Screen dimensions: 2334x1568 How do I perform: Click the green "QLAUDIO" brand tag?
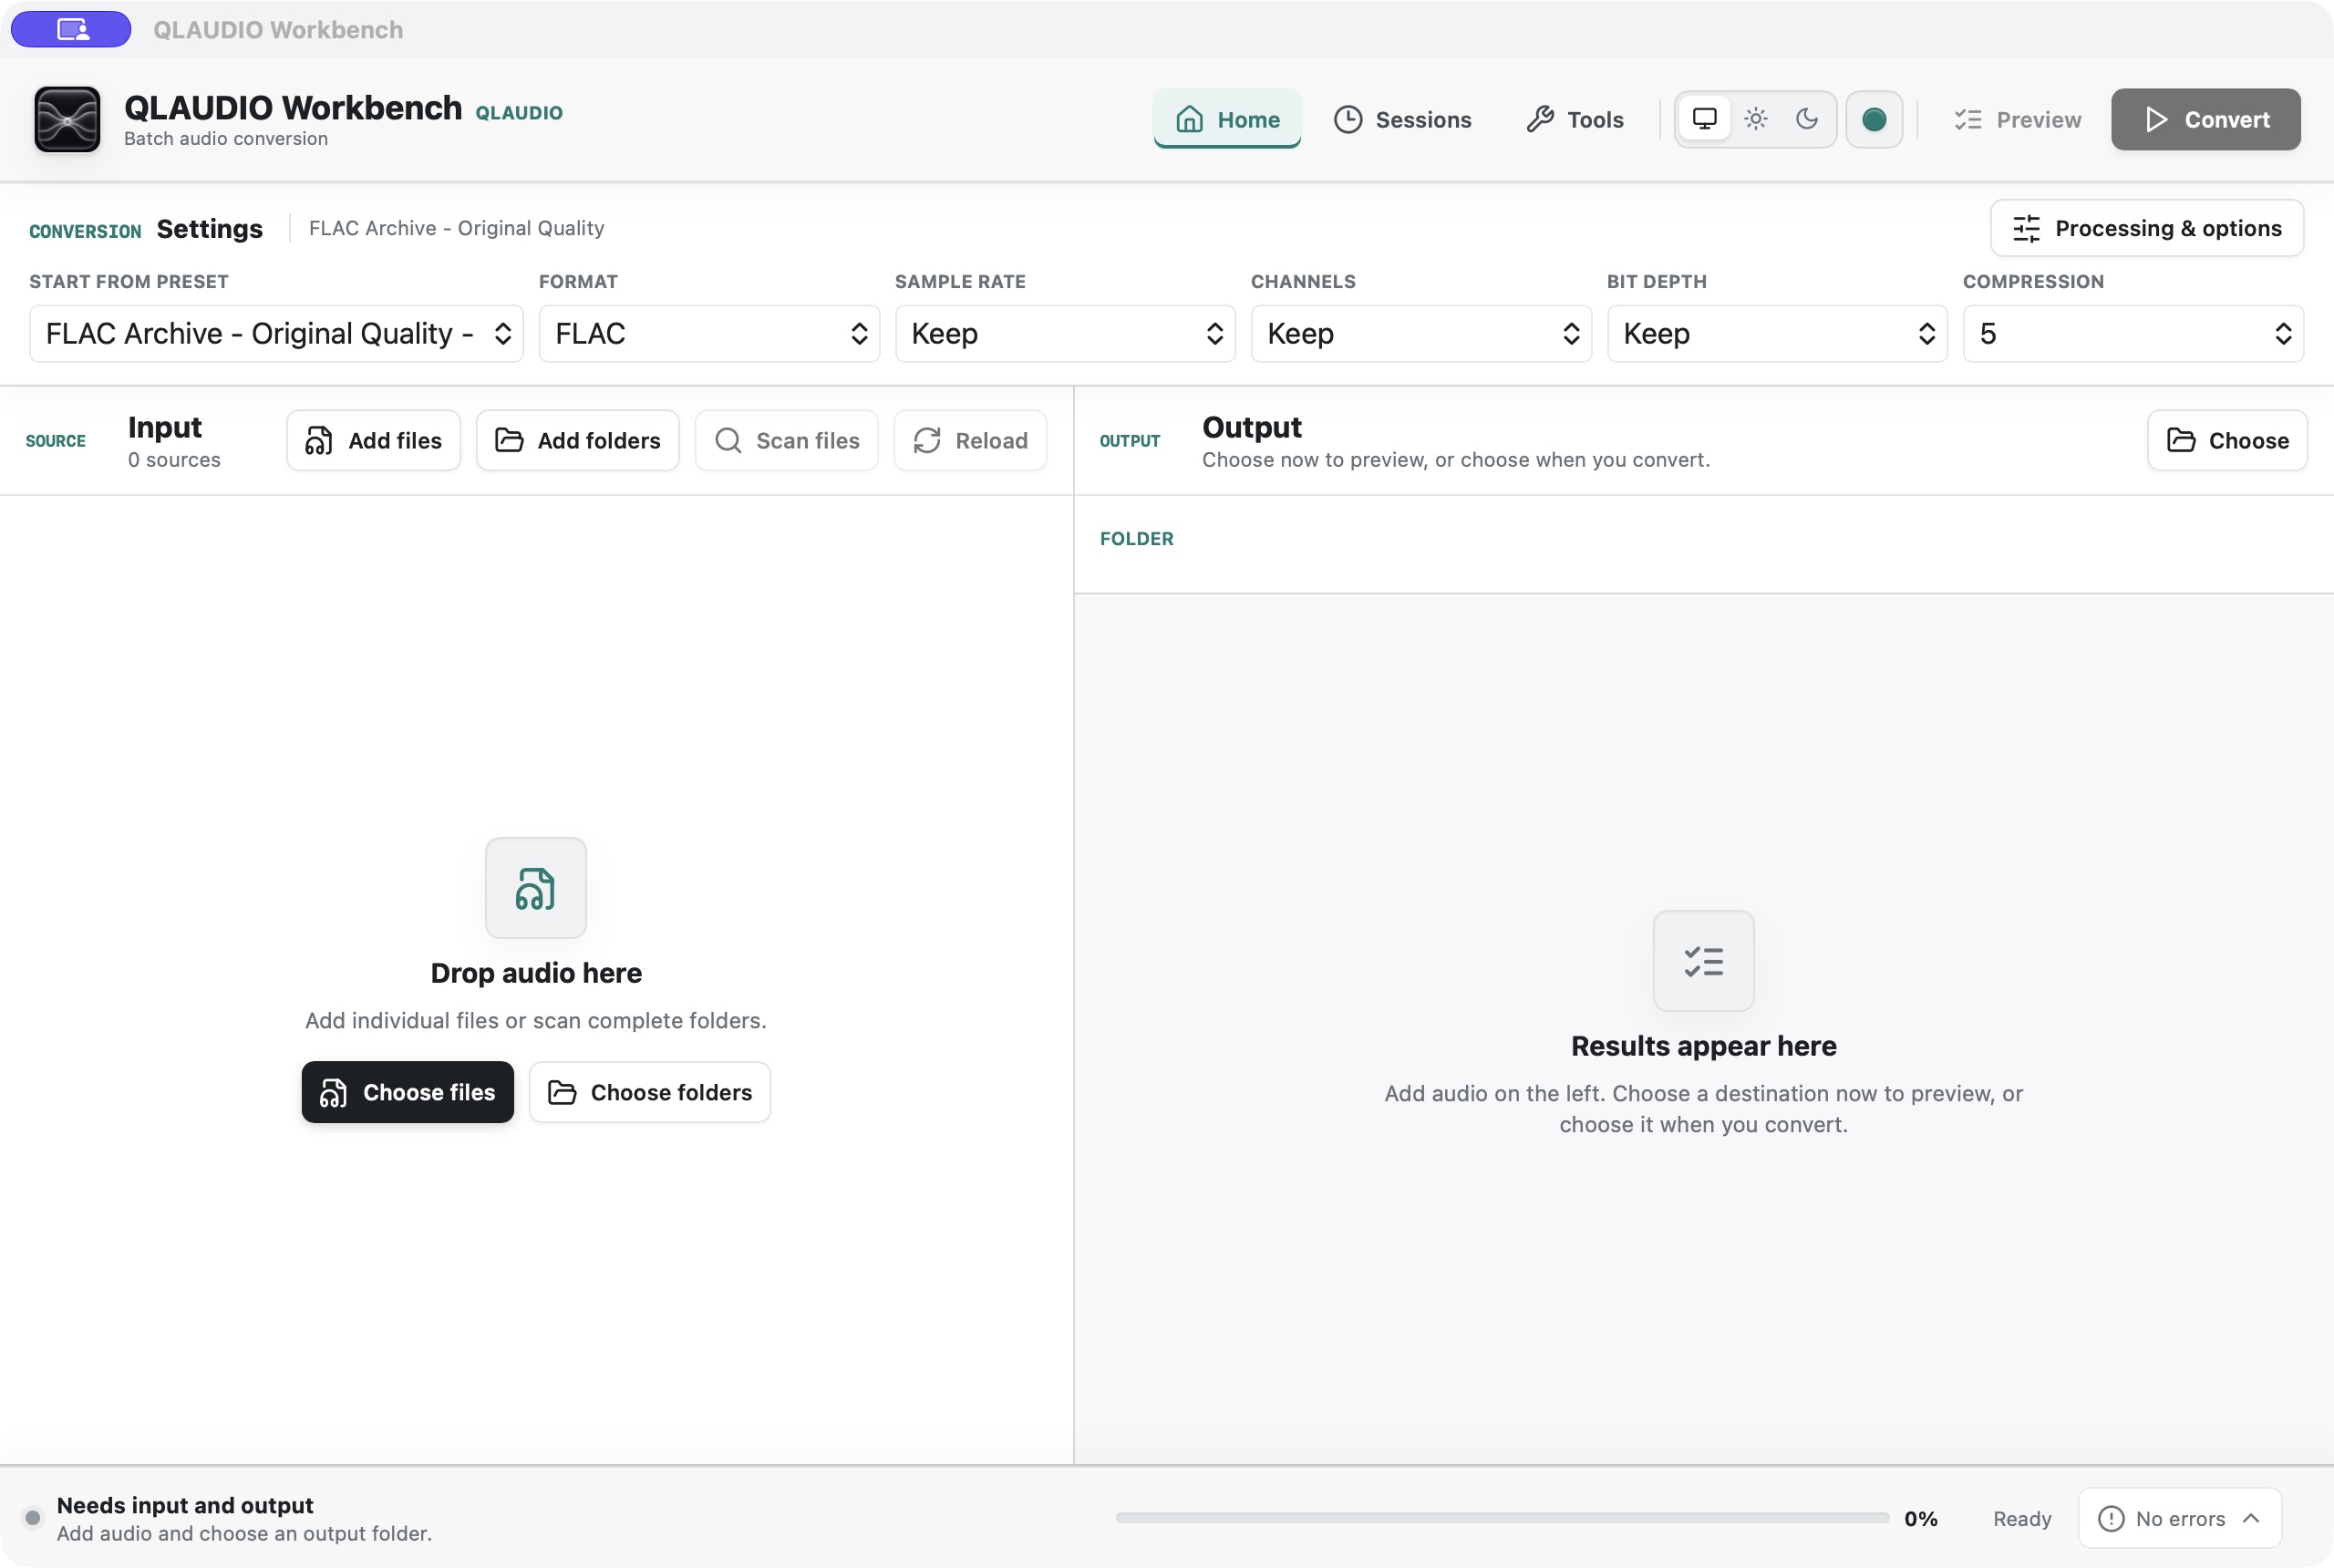(518, 113)
